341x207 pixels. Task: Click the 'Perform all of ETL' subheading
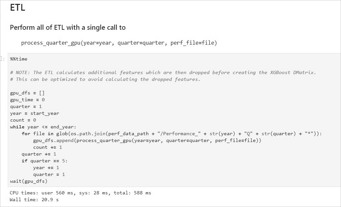click(68, 27)
